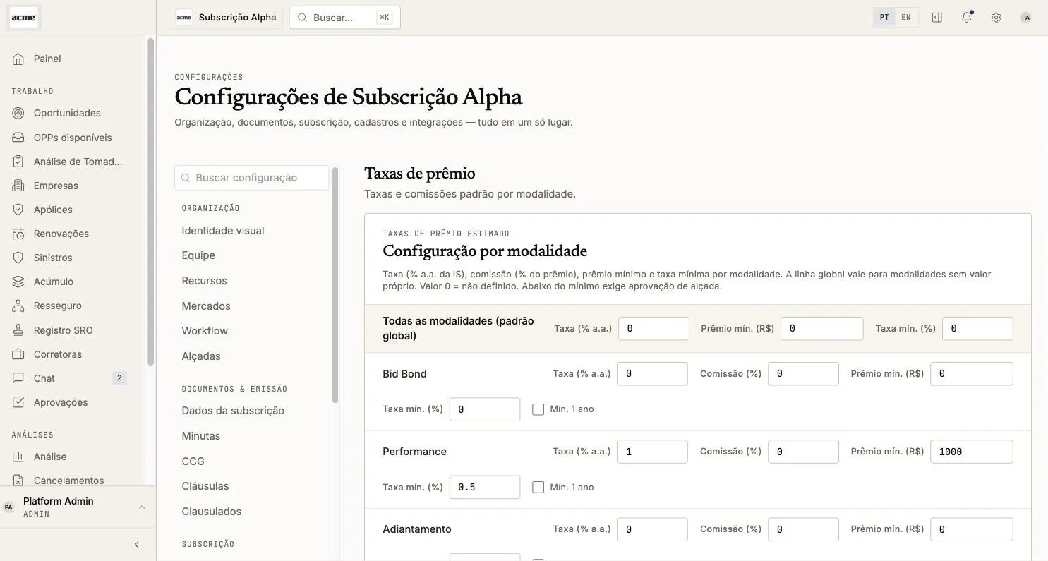Click the PA user avatar top right
1048x561 pixels.
pyautogui.click(x=1025, y=17)
